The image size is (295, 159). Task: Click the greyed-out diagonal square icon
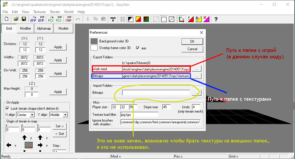(x=156, y=19)
